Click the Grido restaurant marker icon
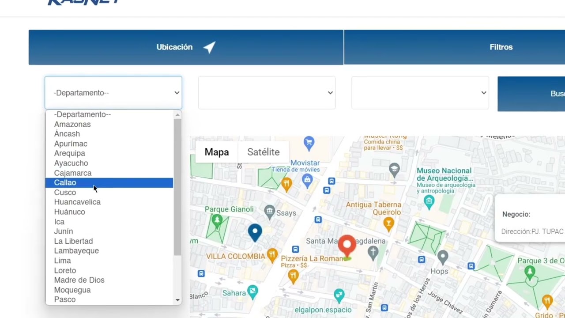The image size is (565, 318). (547, 301)
